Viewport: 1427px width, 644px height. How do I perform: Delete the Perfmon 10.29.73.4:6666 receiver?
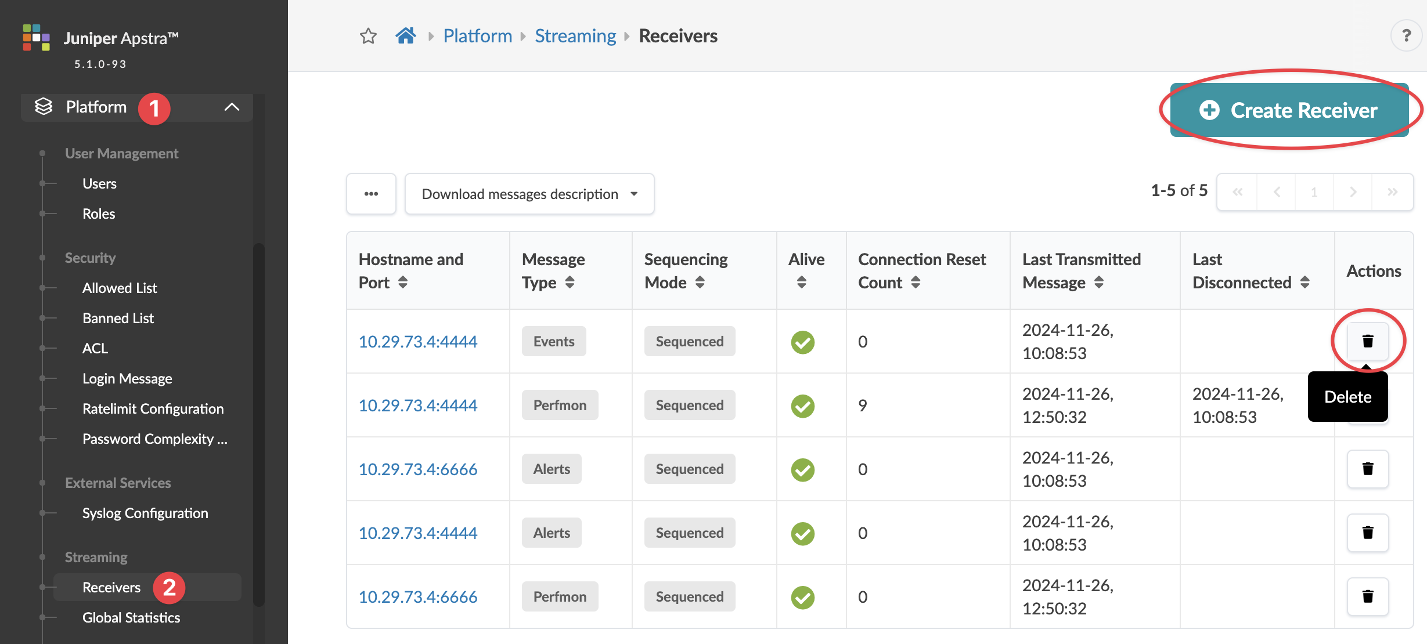(x=1367, y=596)
